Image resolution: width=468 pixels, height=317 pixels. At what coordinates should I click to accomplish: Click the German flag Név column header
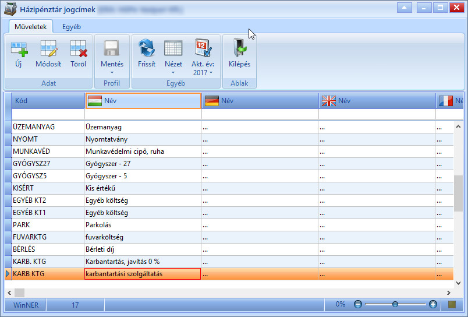[x=260, y=101]
